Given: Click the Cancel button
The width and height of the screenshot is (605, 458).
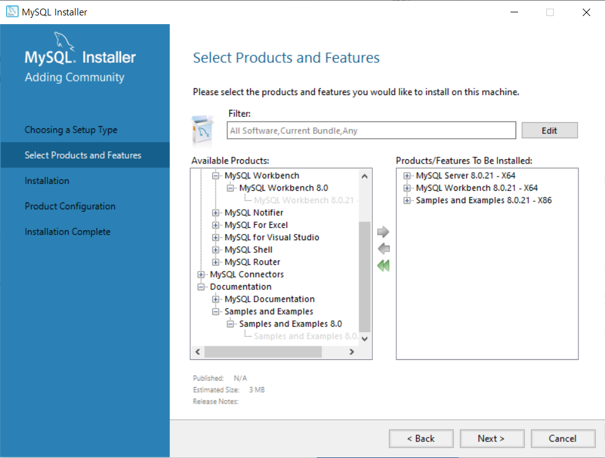Looking at the screenshot, I should click(x=563, y=439).
